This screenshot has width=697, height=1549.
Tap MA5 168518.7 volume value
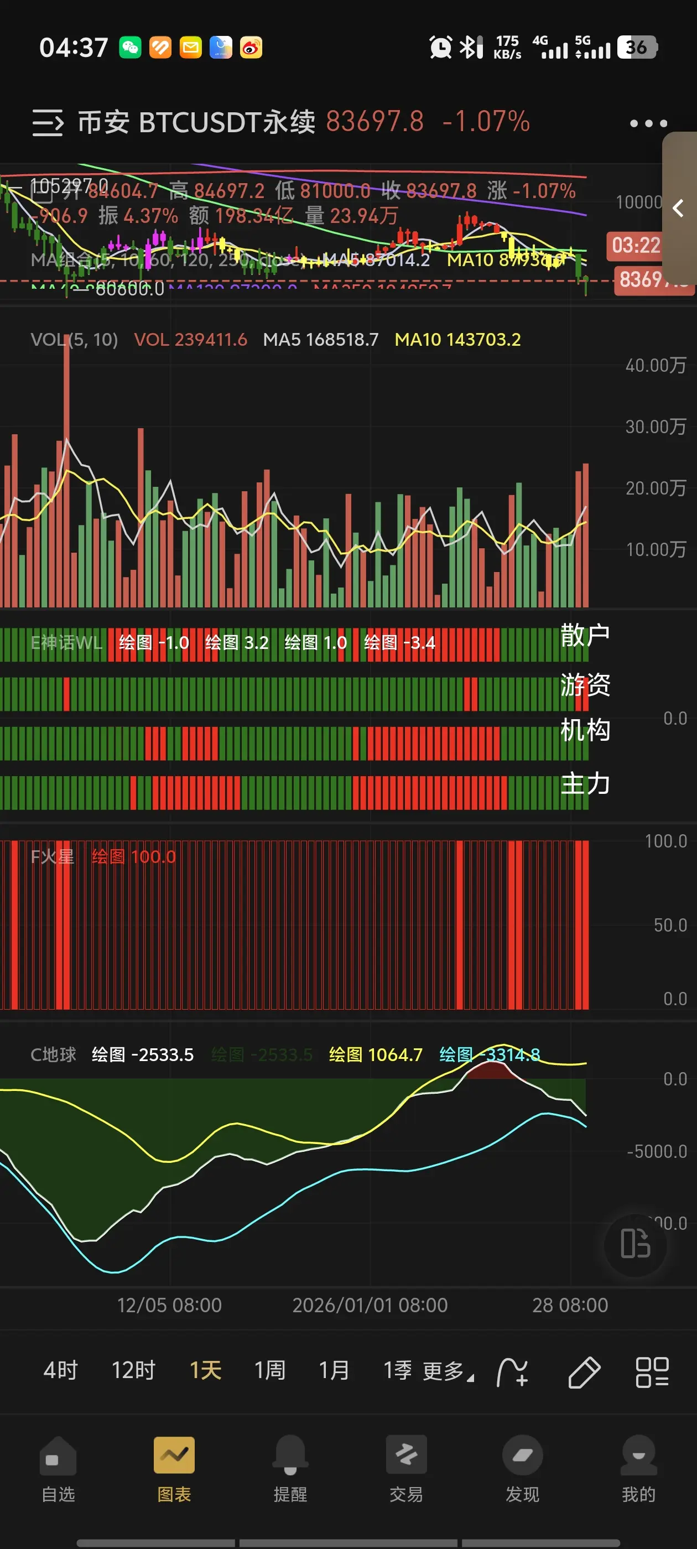321,340
